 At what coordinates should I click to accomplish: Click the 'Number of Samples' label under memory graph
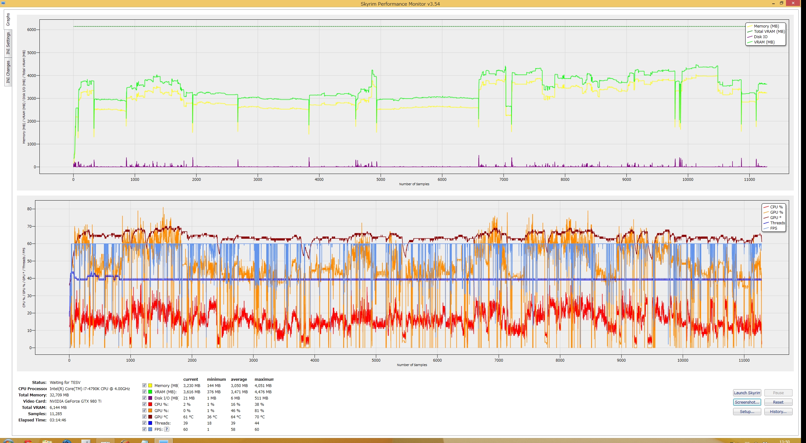click(414, 184)
